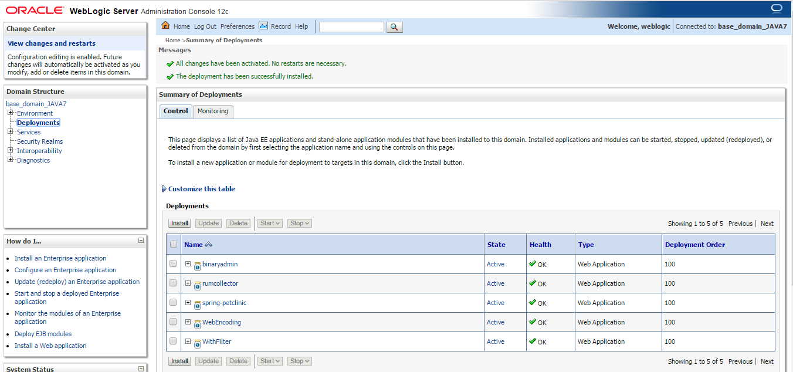The width and height of the screenshot is (793, 372).
Task: Check the WithFilter row checkbox
Action: (173, 341)
